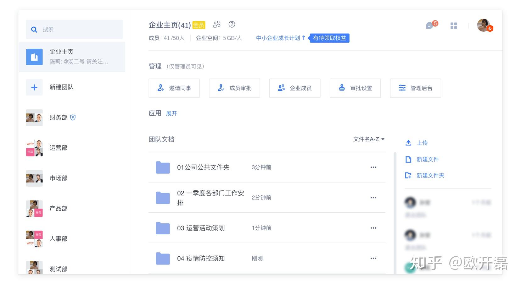Expand the 应用 section via 展开
The image size is (521, 284).
click(171, 113)
